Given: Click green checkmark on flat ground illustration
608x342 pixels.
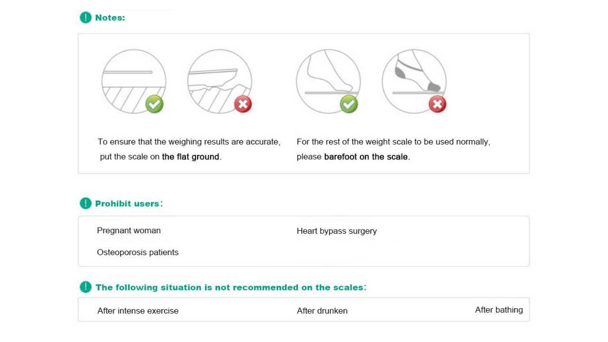Looking at the screenshot, I should (154, 104).
